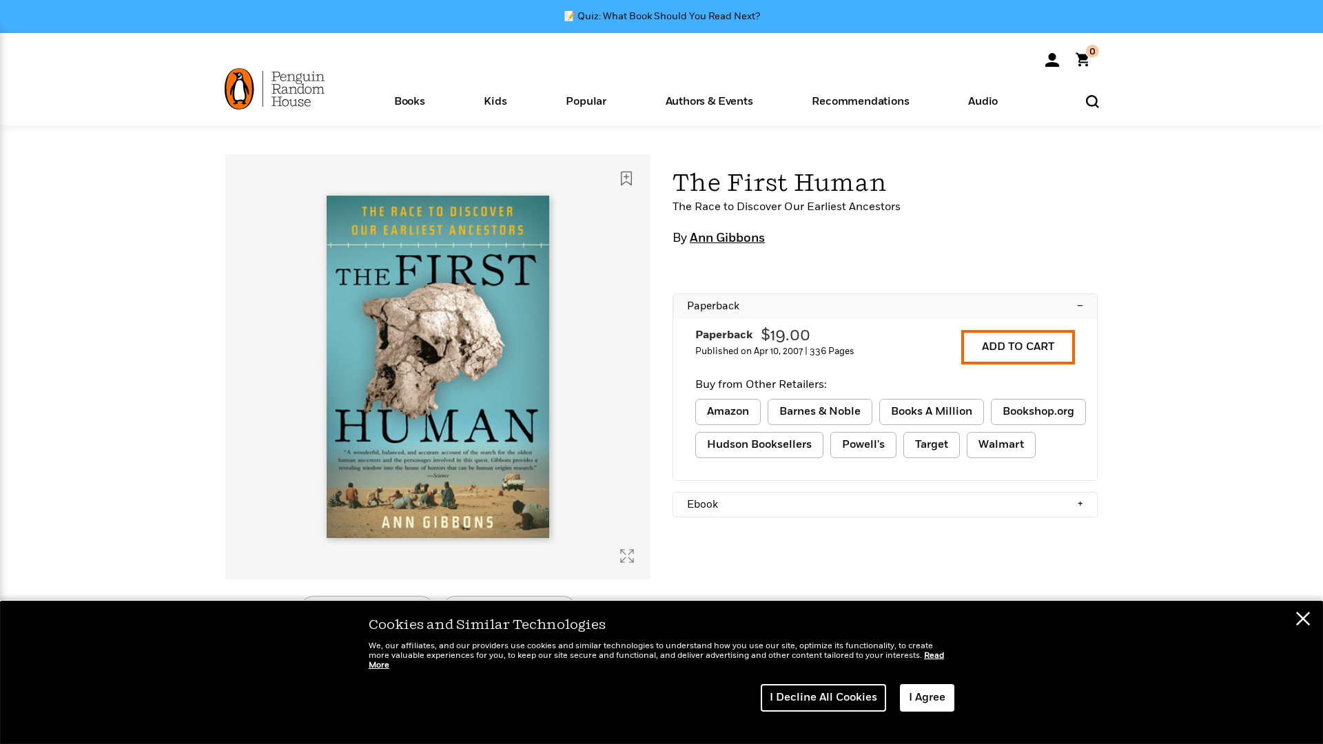Click the search magnifier icon
The width and height of the screenshot is (1323, 744).
tap(1092, 102)
